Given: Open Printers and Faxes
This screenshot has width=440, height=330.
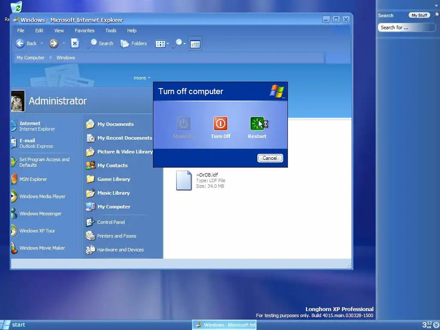Looking at the screenshot, I should pos(111,236).
